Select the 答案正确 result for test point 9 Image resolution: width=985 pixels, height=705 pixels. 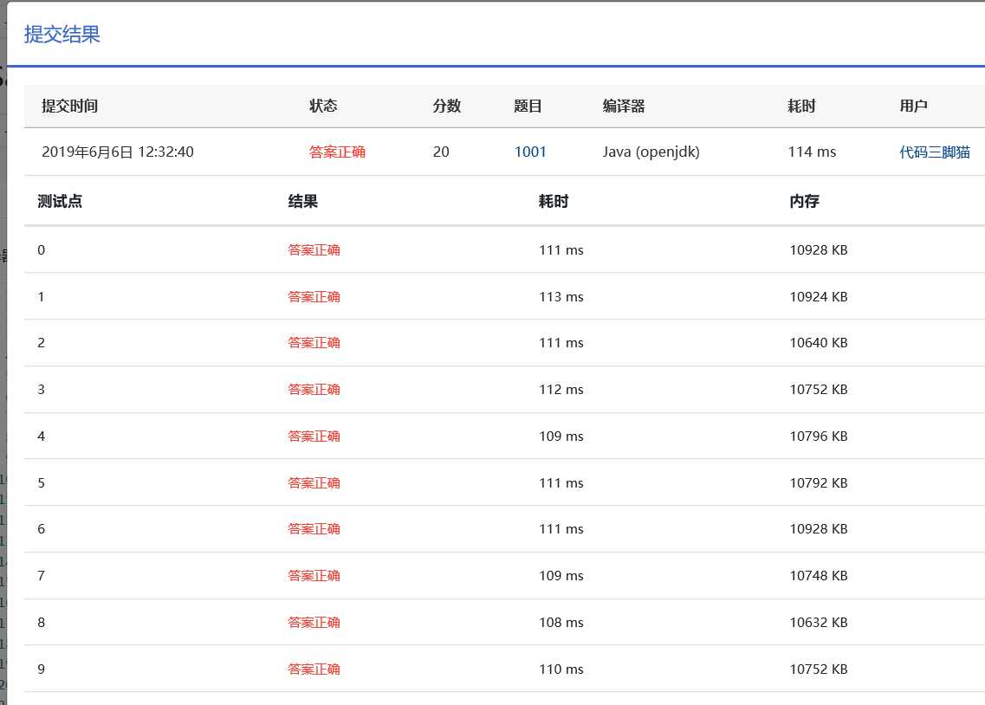tap(314, 669)
